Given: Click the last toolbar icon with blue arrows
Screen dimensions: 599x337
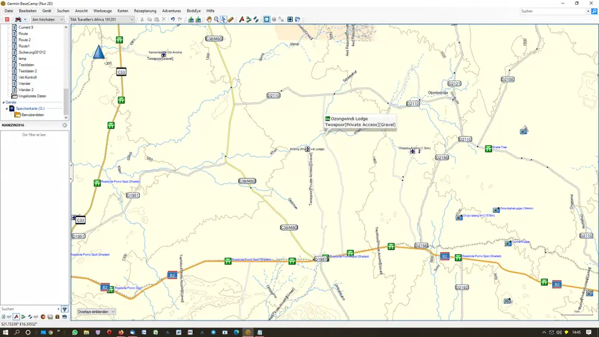Looking at the screenshot, I should pos(297,19).
